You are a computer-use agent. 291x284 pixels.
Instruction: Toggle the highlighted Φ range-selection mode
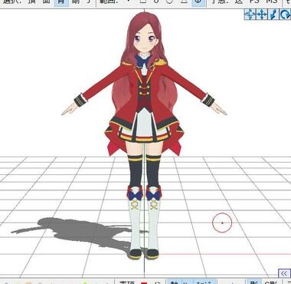(x=198, y=2)
